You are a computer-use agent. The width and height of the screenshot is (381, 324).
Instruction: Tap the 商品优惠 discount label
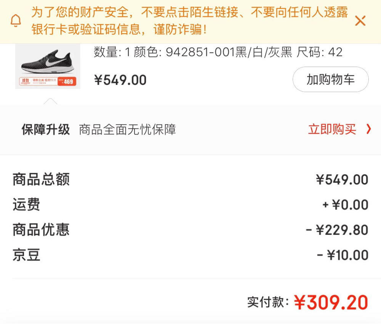coord(41,230)
